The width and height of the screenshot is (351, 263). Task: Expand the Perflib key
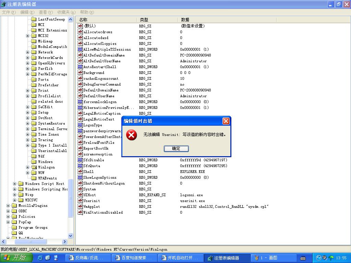coord(27,68)
